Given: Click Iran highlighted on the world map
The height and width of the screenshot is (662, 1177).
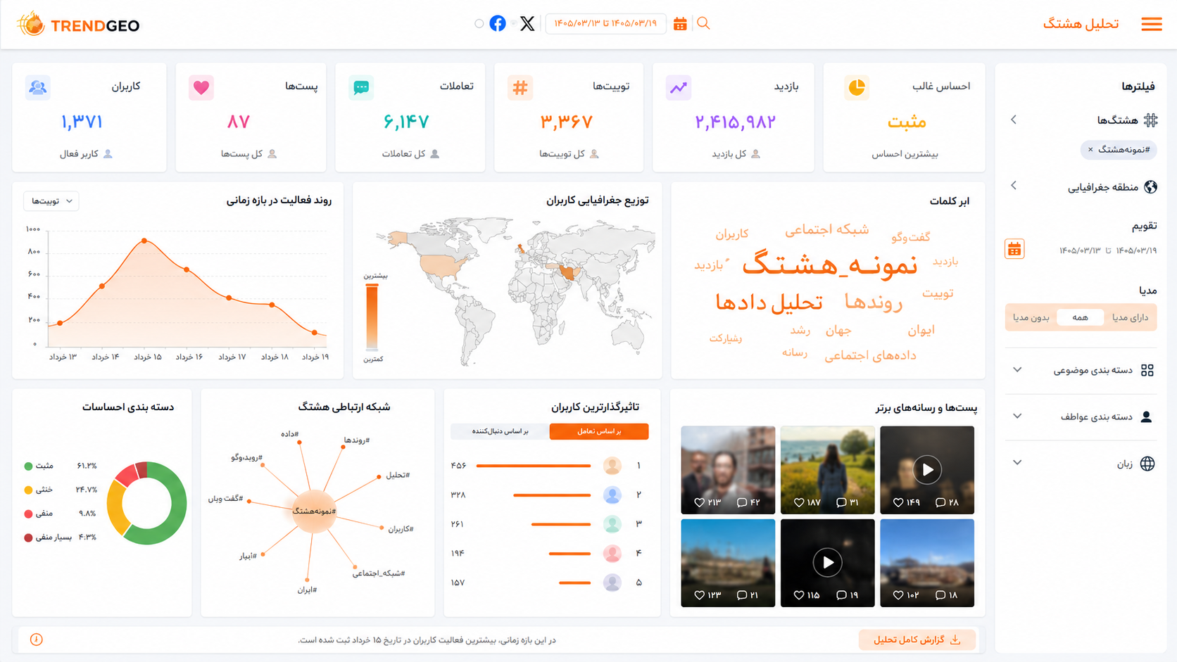Looking at the screenshot, I should (x=567, y=272).
